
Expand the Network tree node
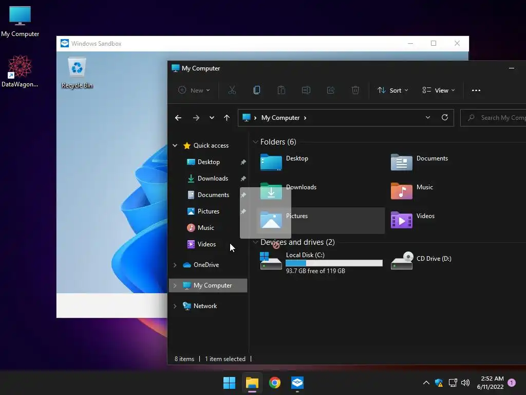175,306
